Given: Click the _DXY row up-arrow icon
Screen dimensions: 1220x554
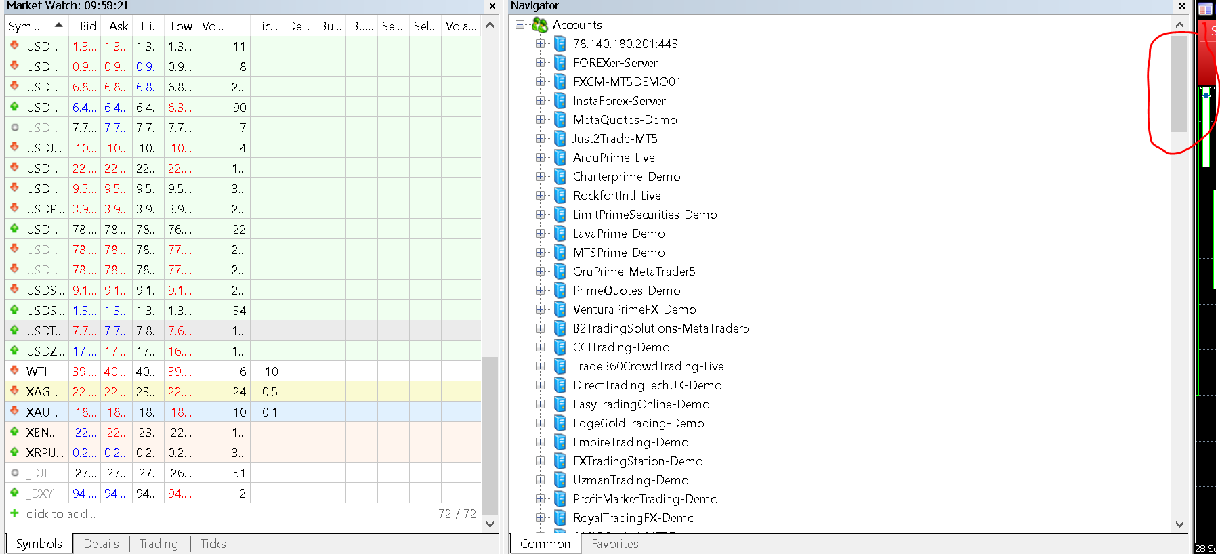Looking at the screenshot, I should pos(14,492).
